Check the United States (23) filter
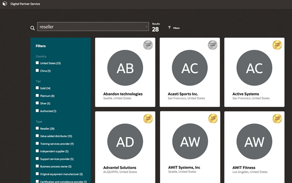The height and width of the screenshot is (183, 292). click(37, 63)
